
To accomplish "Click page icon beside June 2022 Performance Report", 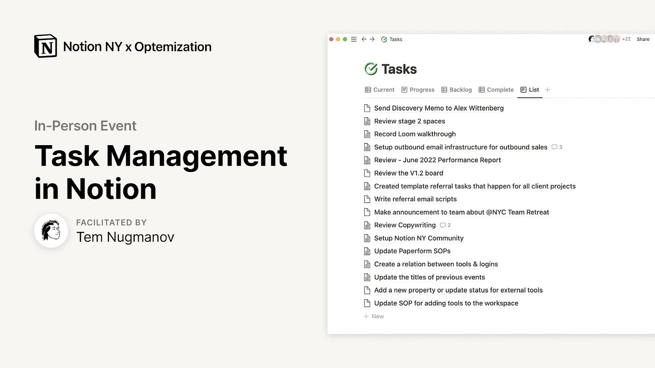I will click(367, 160).
